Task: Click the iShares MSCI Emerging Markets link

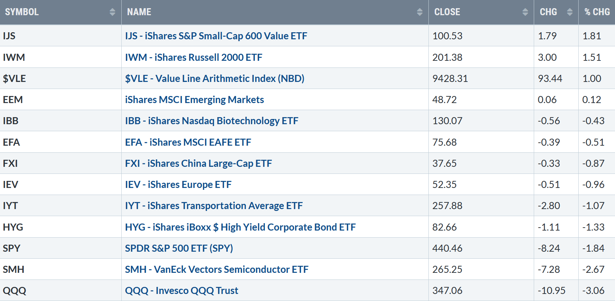Action: tap(194, 100)
